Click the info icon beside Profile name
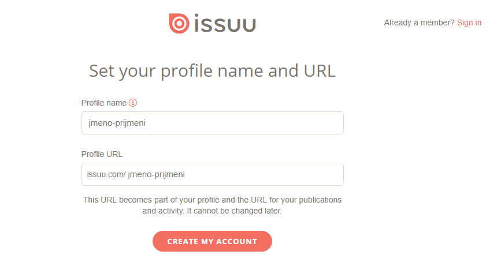Screen dimensions: 501x262 [x=133, y=103]
